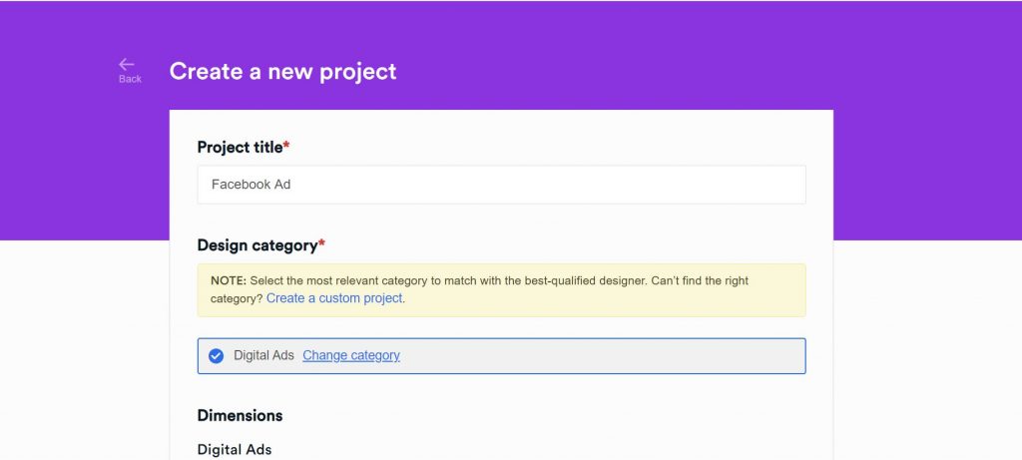Click the "Dimensions" section heading
This screenshot has height=460, width=1022.
click(240, 416)
